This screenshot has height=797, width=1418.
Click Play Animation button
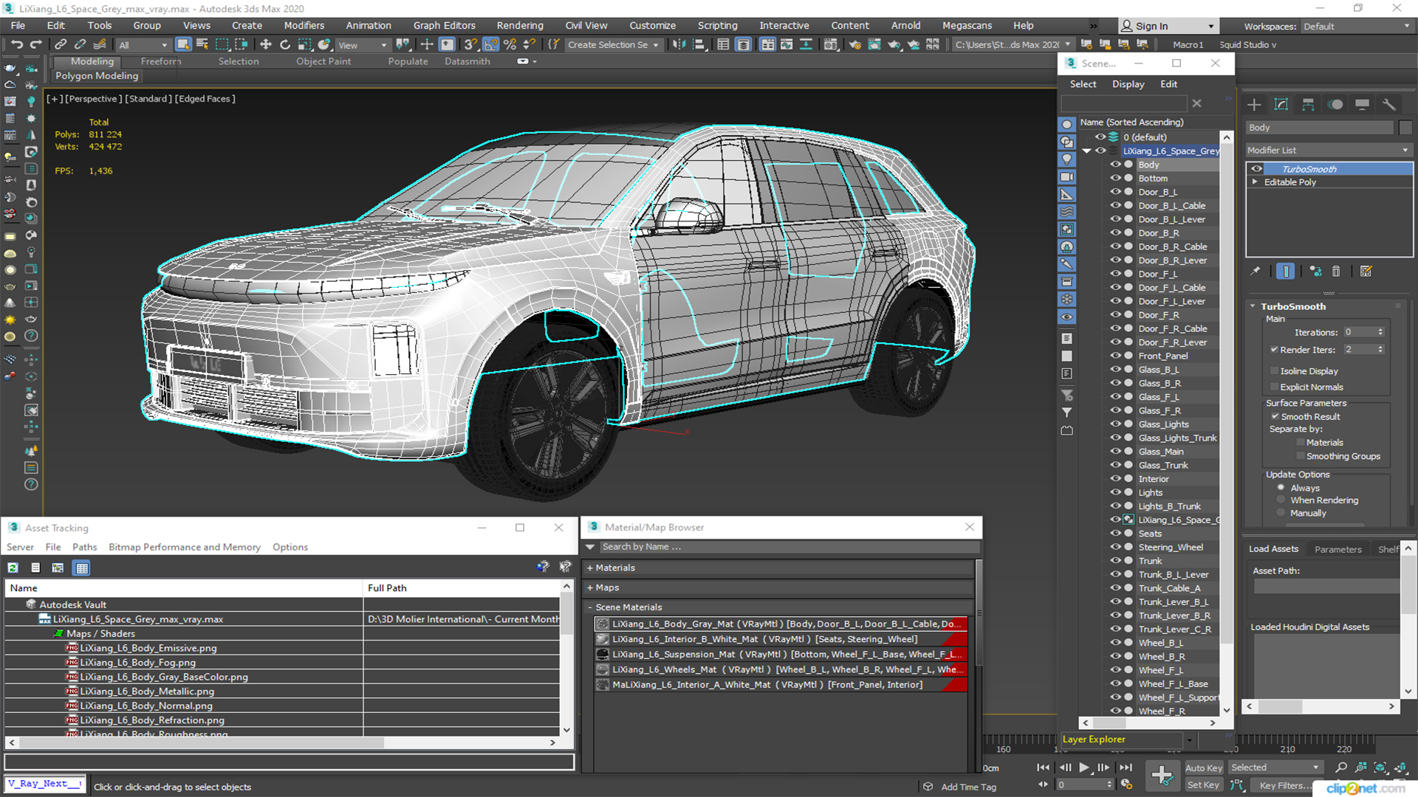pyautogui.click(x=1083, y=767)
